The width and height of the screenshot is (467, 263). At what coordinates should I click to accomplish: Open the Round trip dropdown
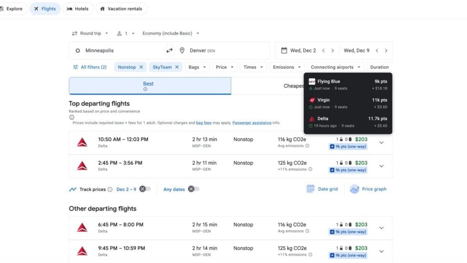pos(90,33)
